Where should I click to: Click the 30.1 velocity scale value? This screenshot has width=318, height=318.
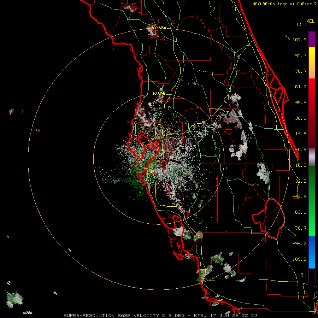(x=301, y=118)
